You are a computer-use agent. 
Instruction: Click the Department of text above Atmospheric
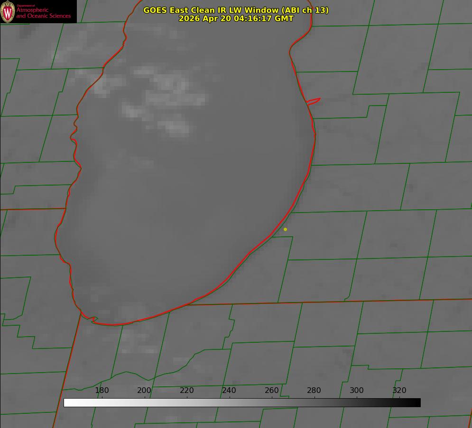tap(26, 5)
